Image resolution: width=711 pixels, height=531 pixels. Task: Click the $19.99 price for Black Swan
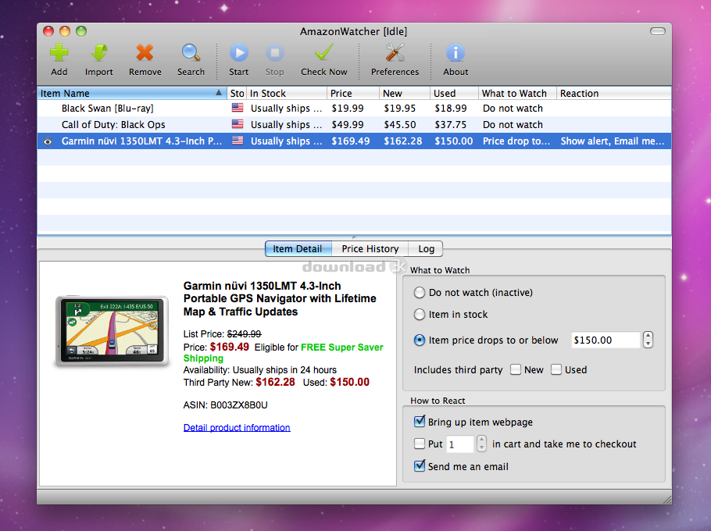click(348, 109)
